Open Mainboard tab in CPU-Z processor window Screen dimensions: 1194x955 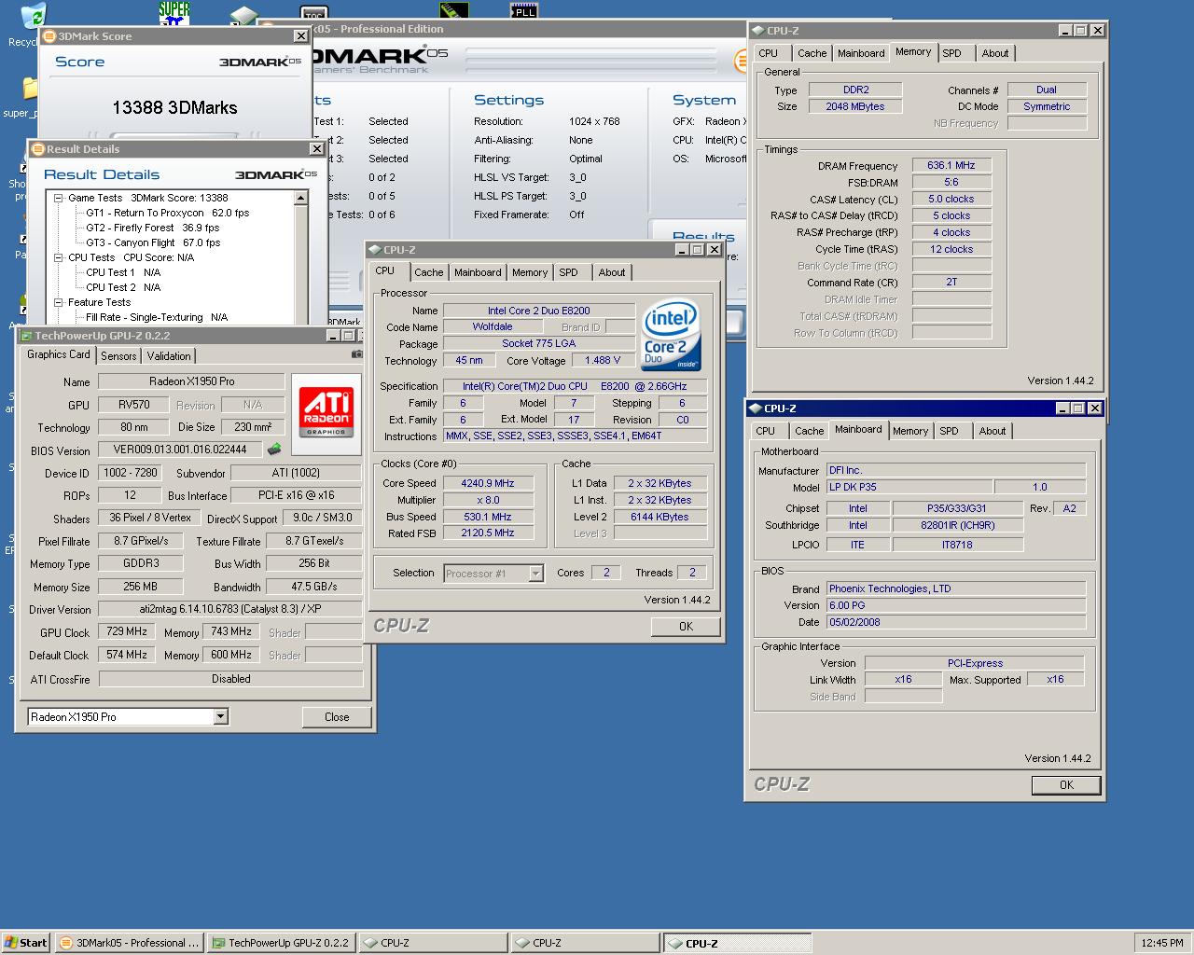tap(478, 272)
